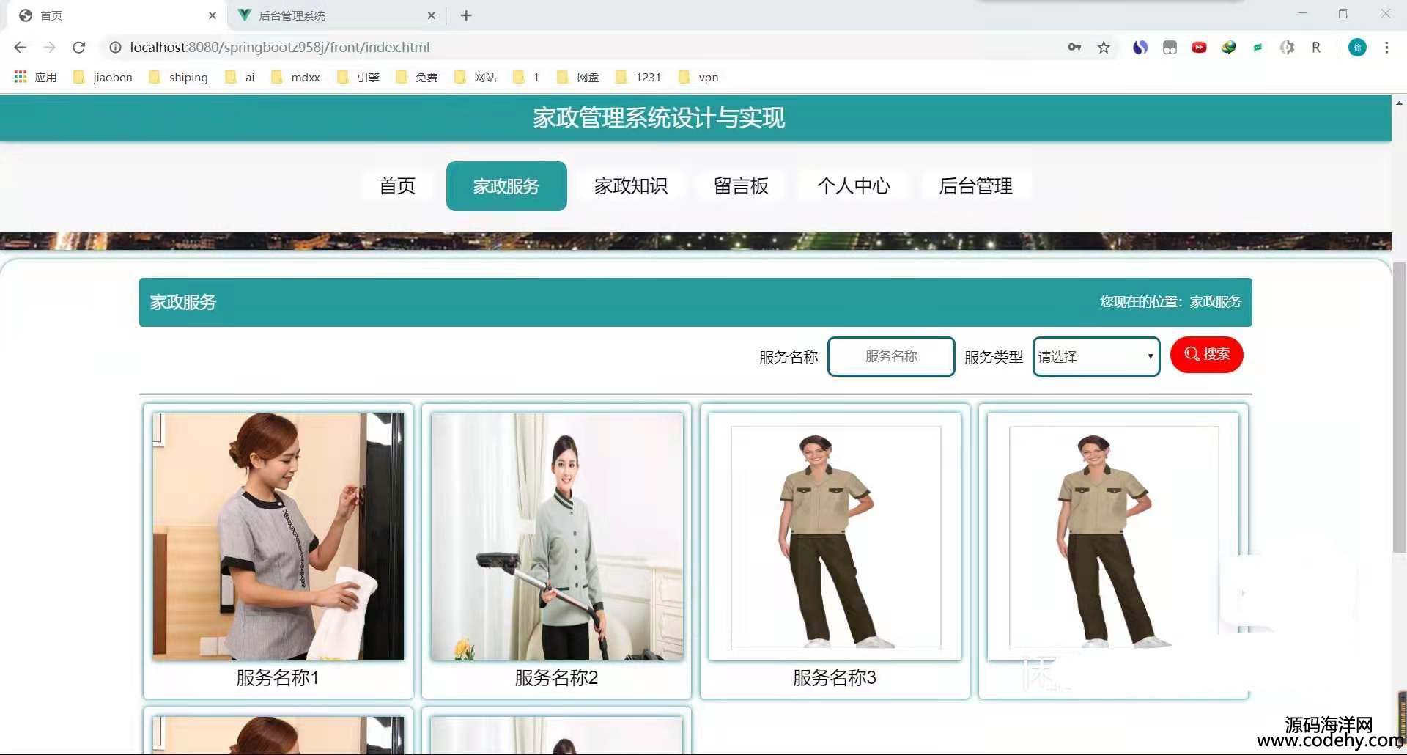The height and width of the screenshot is (755, 1407).
Task: Reload the current page
Action: click(79, 47)
